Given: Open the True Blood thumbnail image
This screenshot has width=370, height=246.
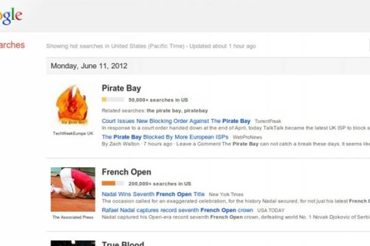Looking at the screenshot, I should (x=73, y=243).
